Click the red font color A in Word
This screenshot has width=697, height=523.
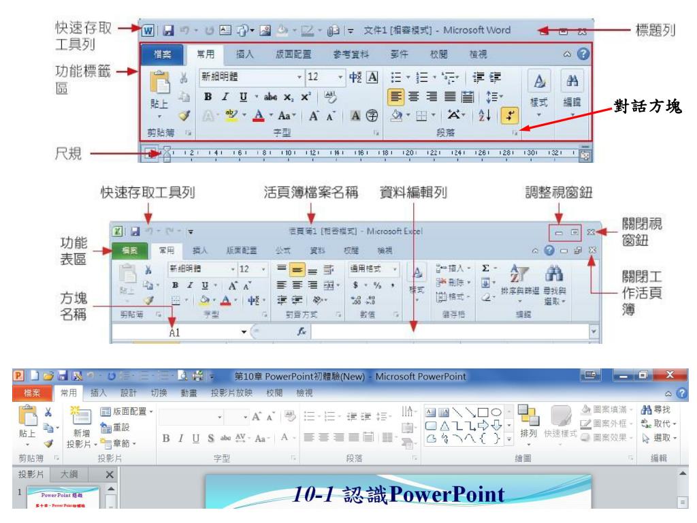tap(259, 116)
